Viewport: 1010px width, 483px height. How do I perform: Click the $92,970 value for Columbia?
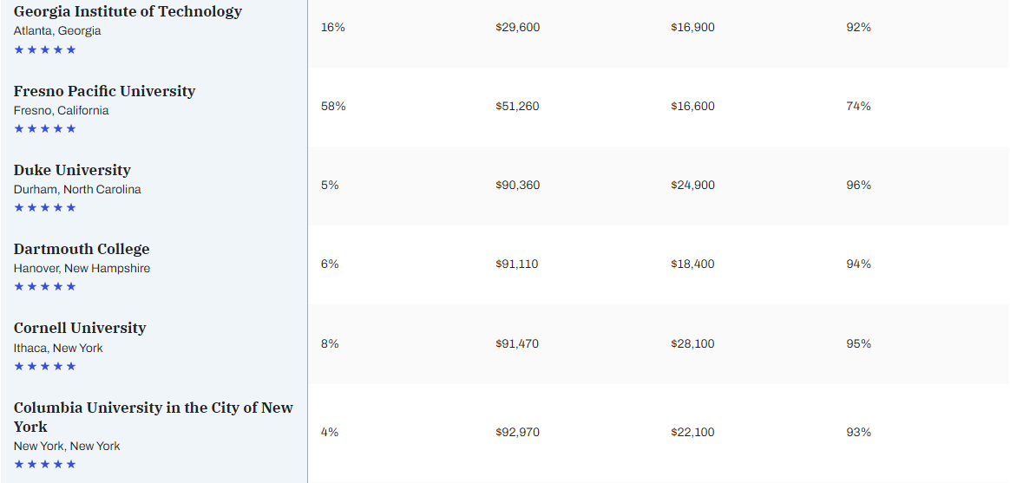coord(518,432)
